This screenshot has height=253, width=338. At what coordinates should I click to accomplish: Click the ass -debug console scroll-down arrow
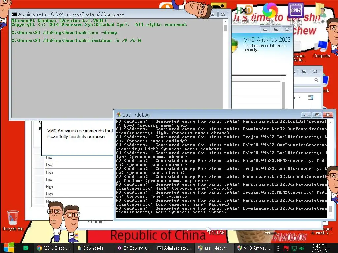tap(330, 215)
